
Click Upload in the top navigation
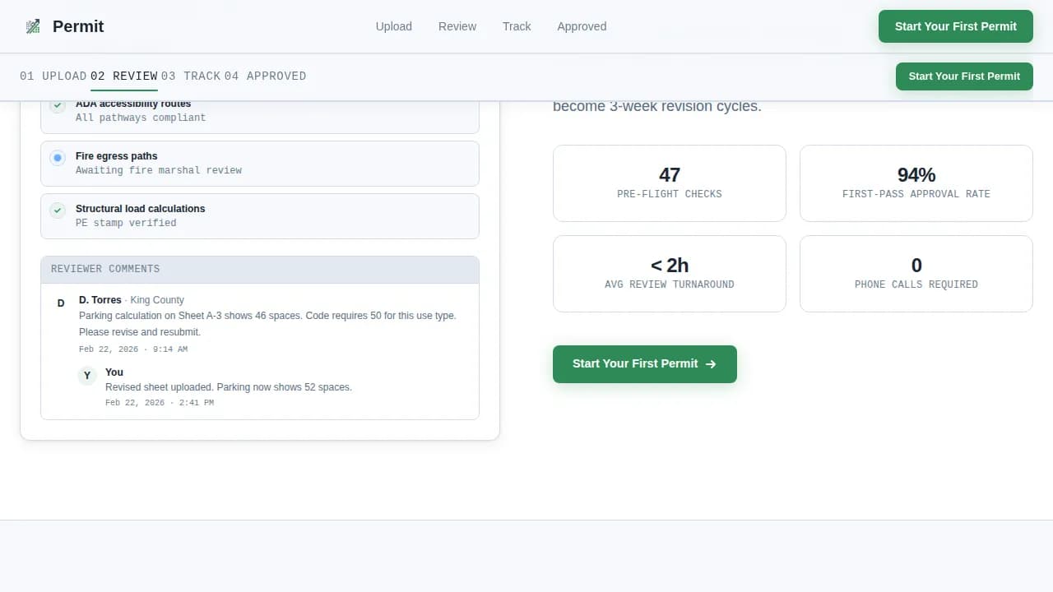pyautogui.click(x=393, y=26)
